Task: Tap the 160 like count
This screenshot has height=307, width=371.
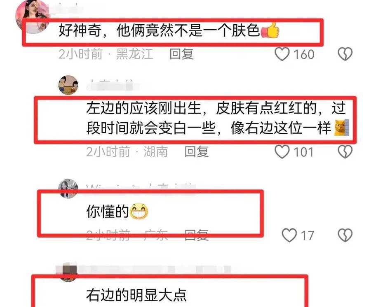Action: click(x=304, y=54)
